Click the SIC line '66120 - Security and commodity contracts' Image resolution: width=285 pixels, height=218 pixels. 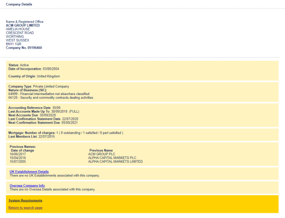point(51,97)
